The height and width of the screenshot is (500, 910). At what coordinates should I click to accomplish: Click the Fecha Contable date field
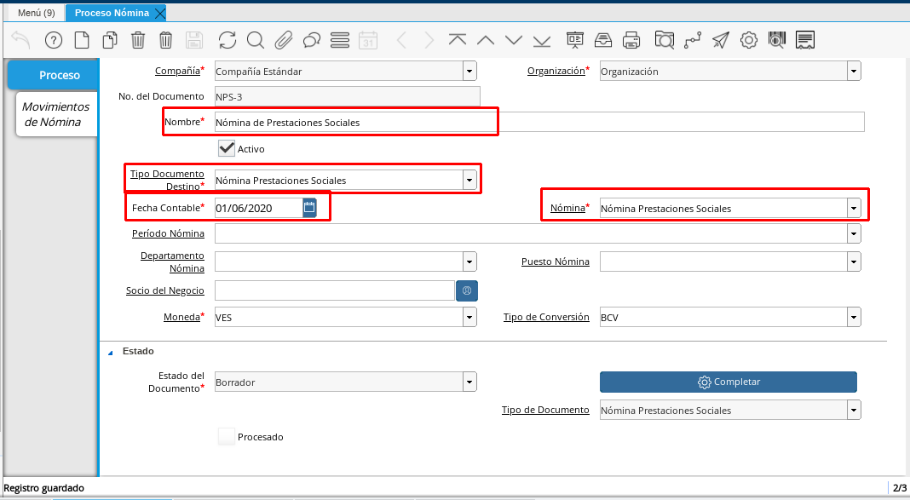pos(258,208)
